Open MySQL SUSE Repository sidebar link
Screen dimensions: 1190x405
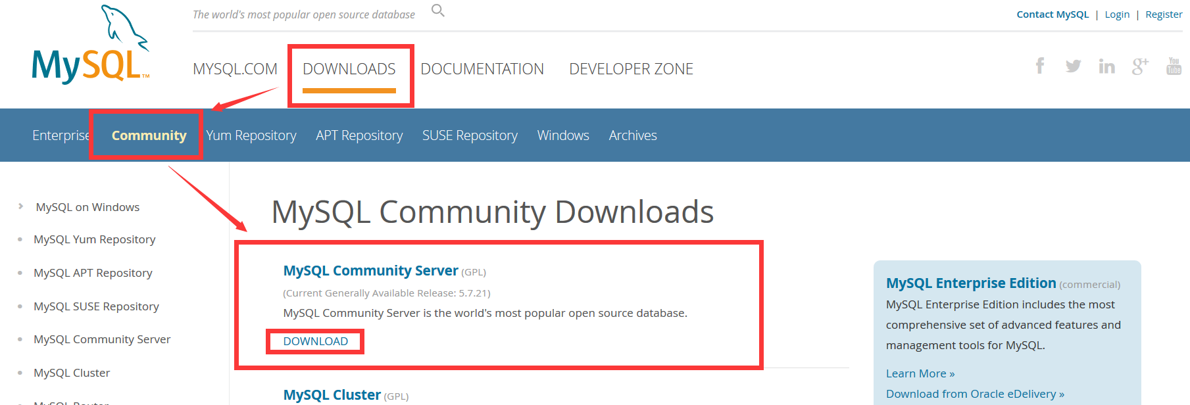point(96,306)
